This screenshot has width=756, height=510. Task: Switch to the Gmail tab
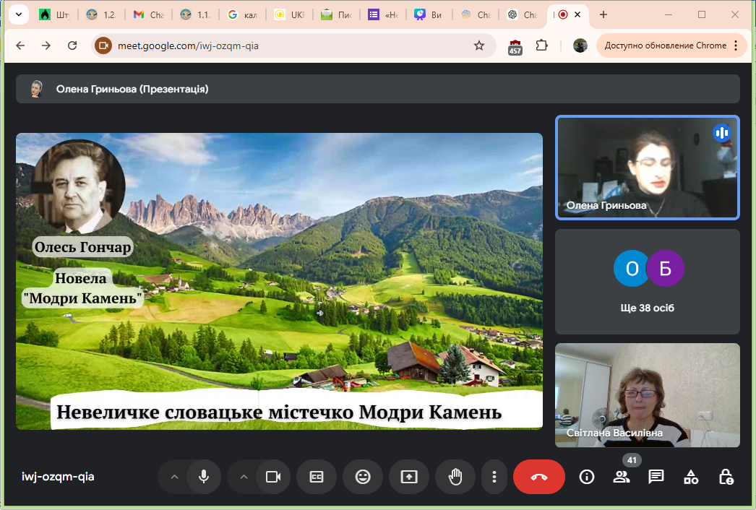148,14
